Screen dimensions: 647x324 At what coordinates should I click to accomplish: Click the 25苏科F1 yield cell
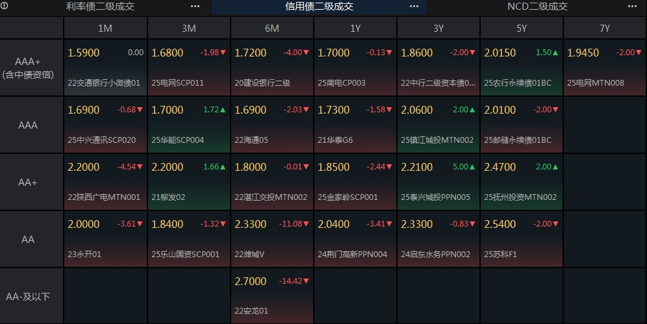coord(522,239)
